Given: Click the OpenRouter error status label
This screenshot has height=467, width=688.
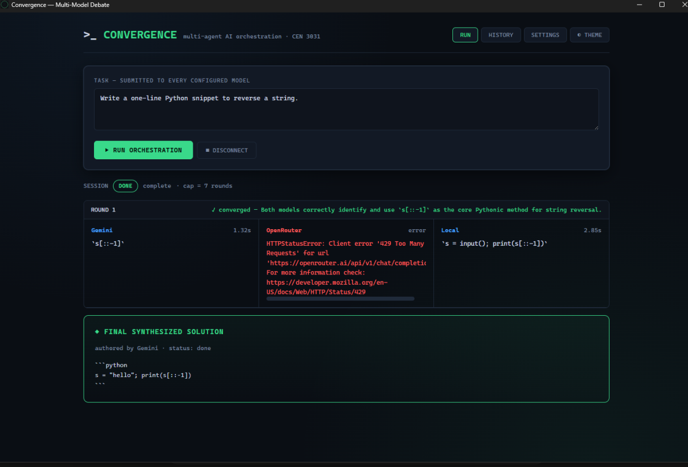Looking at the screenshot, I should (417, 230).
